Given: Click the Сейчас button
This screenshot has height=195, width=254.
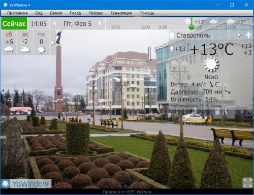Looking at the screenshot, I should [14, 23].
